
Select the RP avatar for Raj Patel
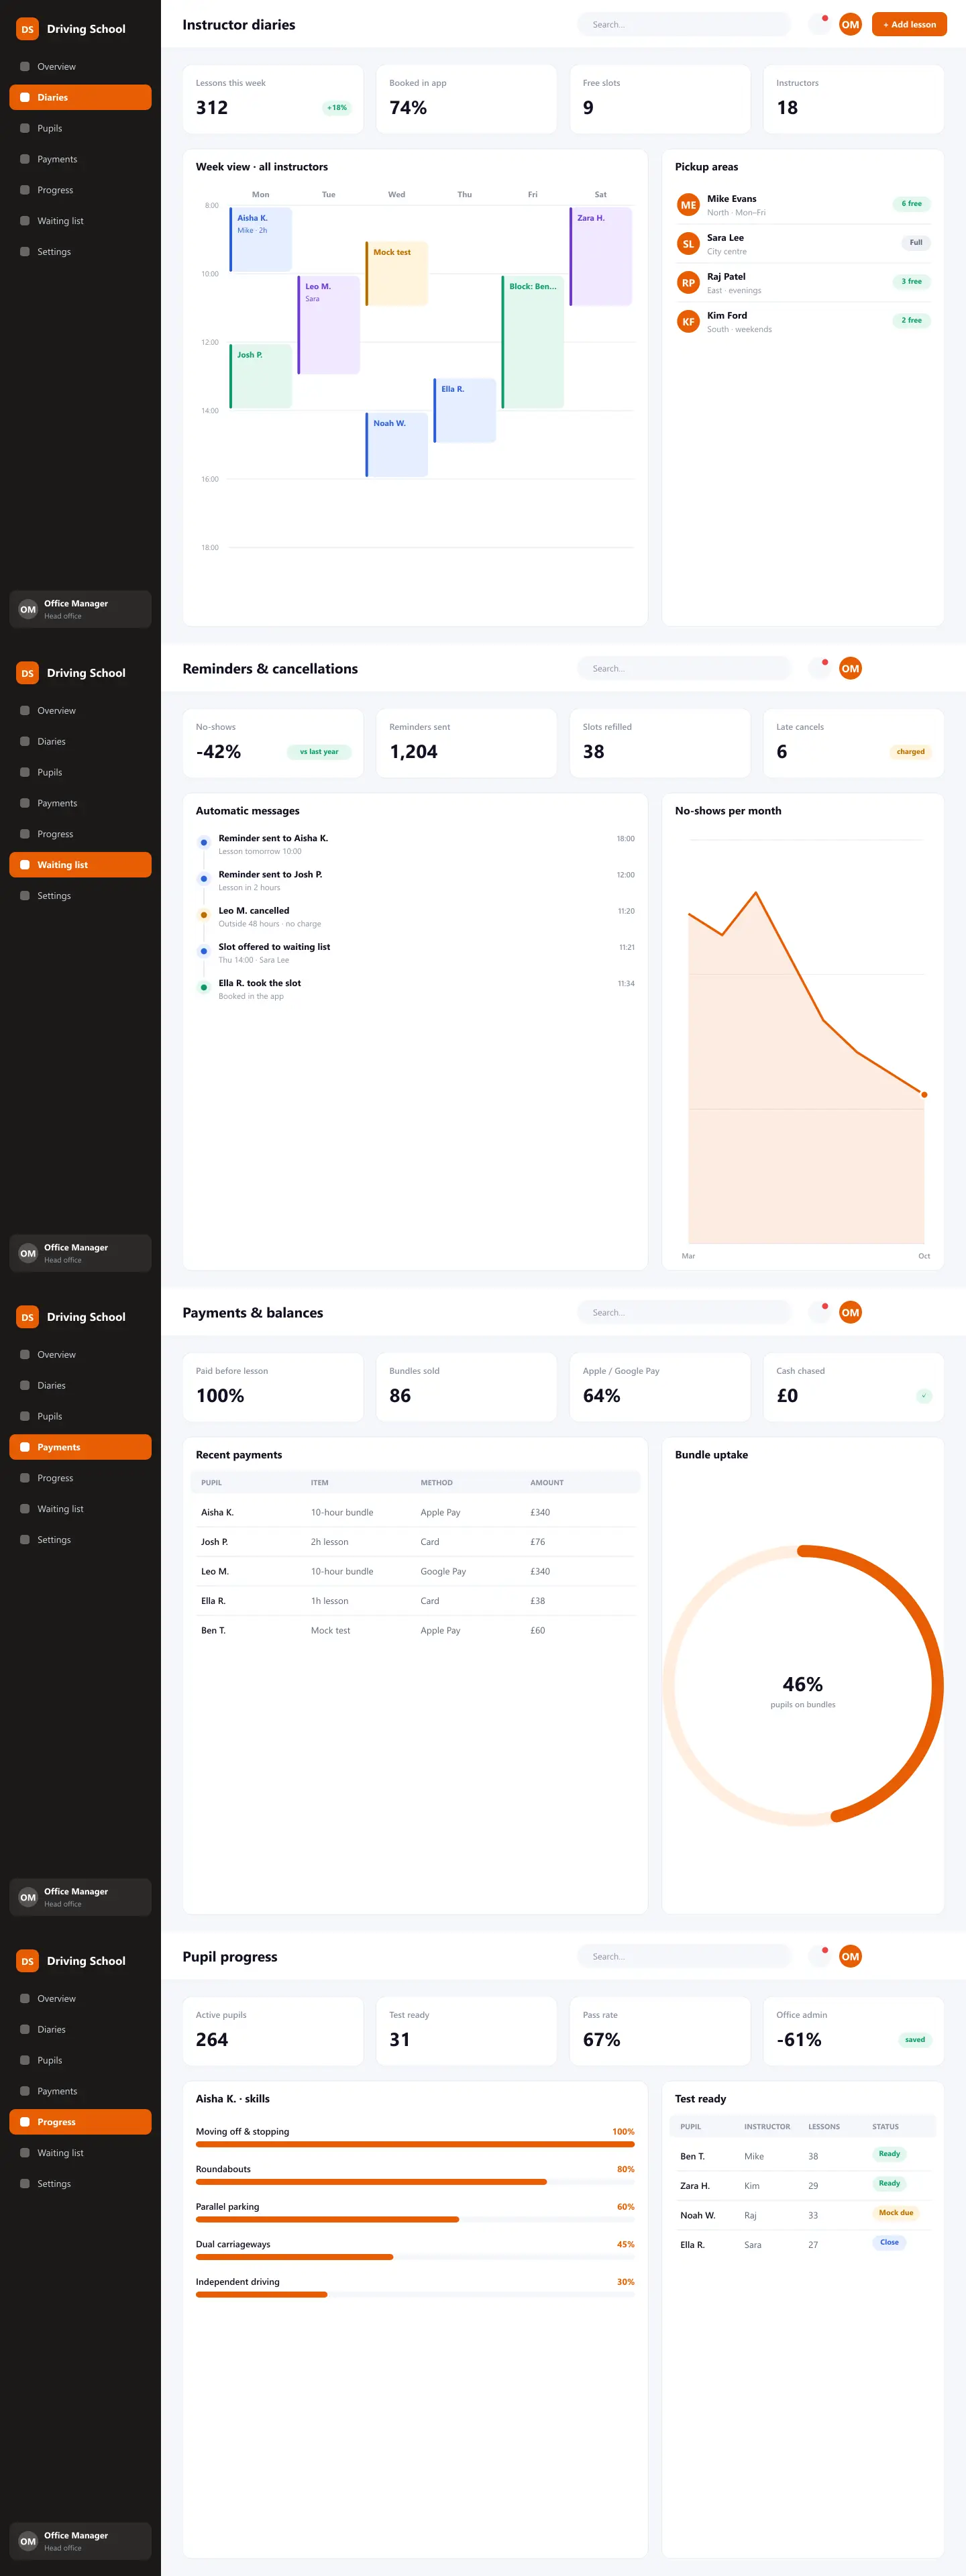[688, 283]
